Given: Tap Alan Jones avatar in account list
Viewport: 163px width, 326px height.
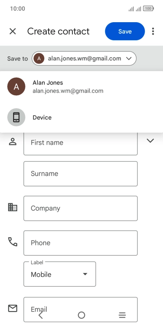Looking at the screenshot, I should (16, 86).
